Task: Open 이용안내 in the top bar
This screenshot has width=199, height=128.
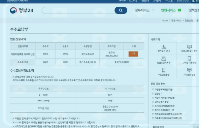Action: [x=145, y=1]
